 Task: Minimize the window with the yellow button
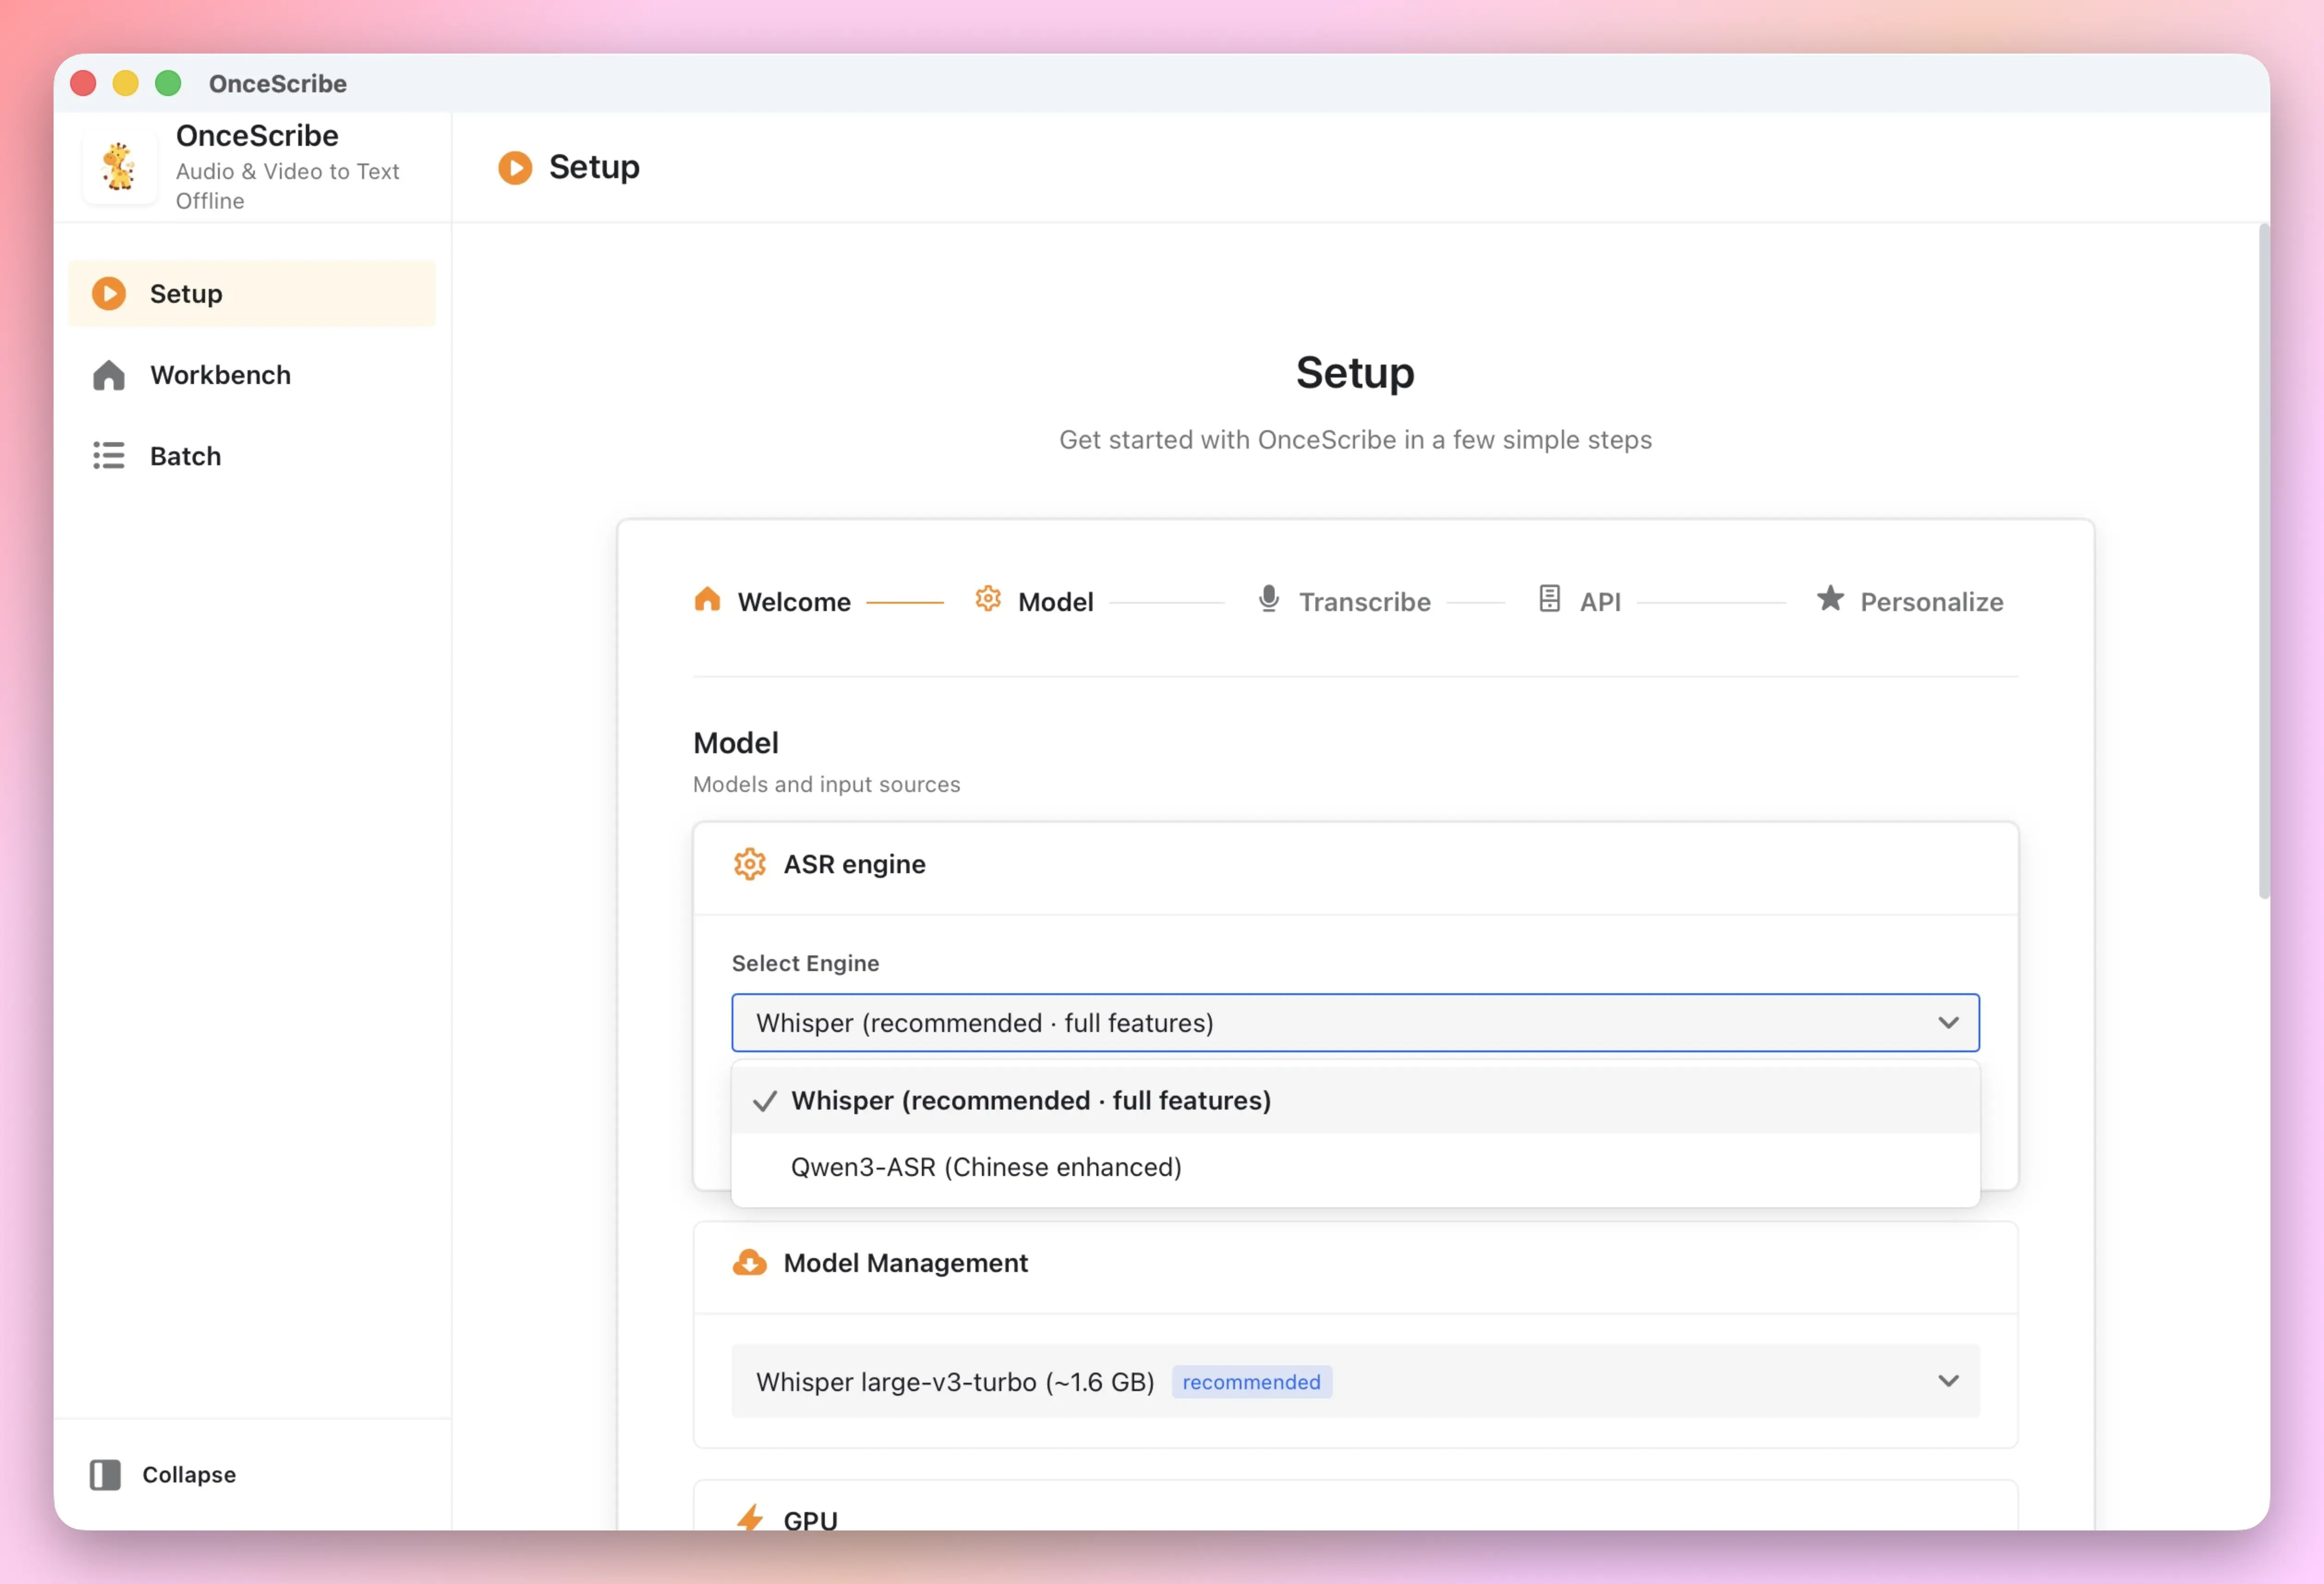126,83
